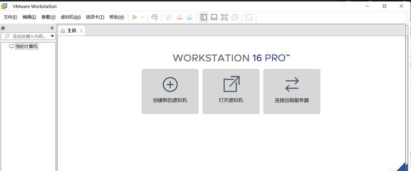This screenshot has height=171, width=411.
Task: Maximize the VMware Workstation window
Action: click(384, 6)
